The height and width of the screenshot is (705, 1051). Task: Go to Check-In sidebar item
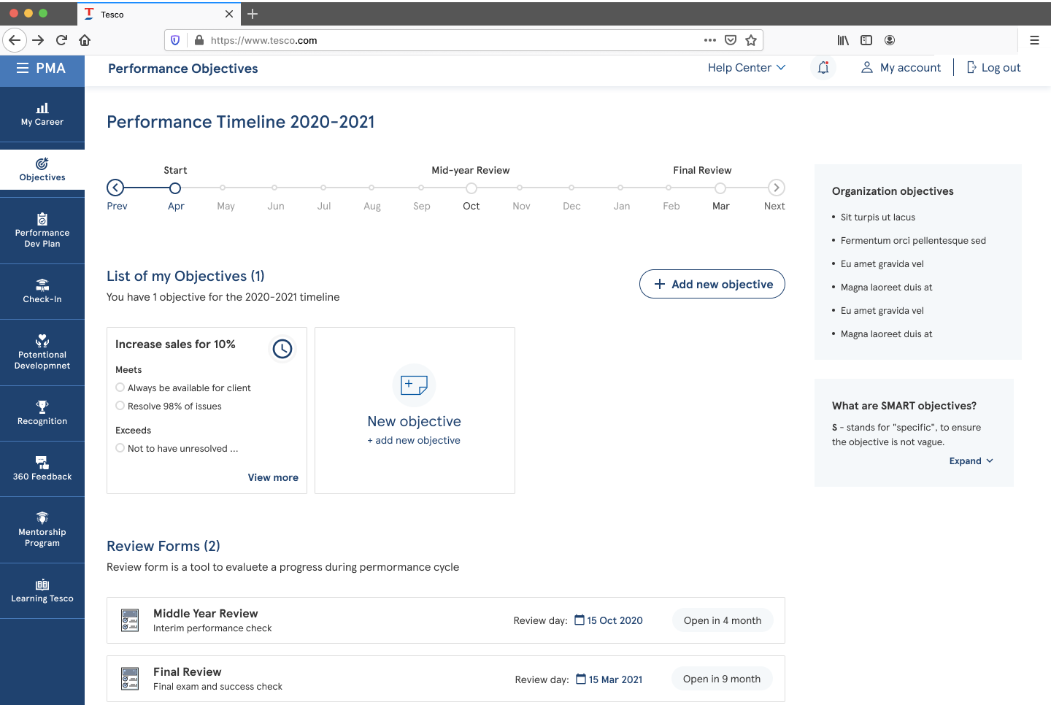[x=42, y=292]
